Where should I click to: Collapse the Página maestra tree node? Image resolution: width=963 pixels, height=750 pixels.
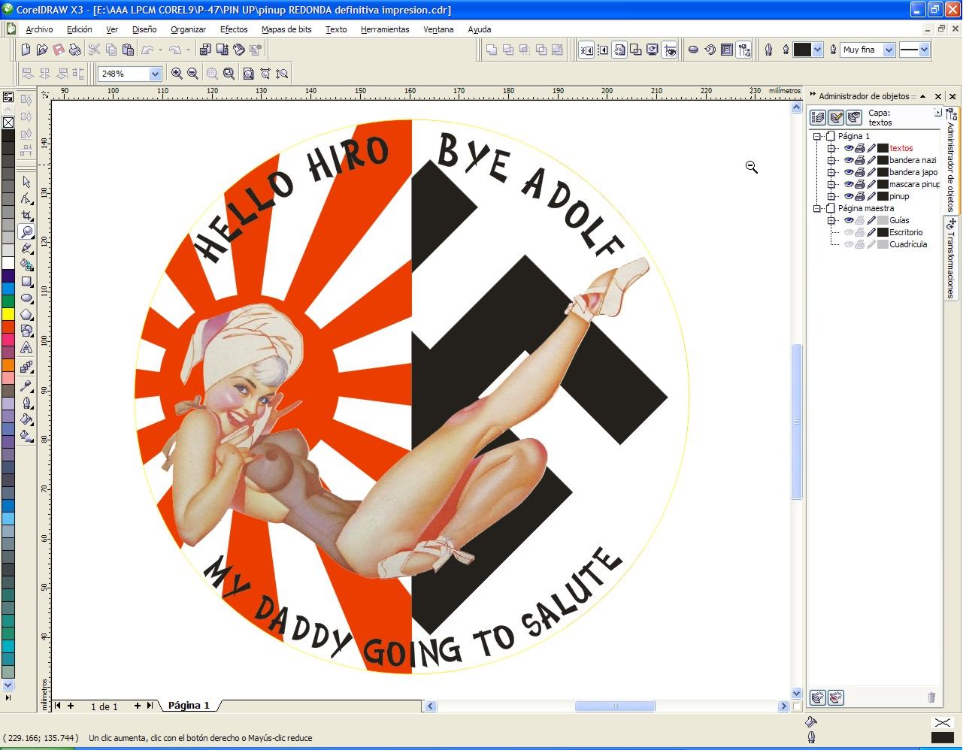click(x=817, y=208)
